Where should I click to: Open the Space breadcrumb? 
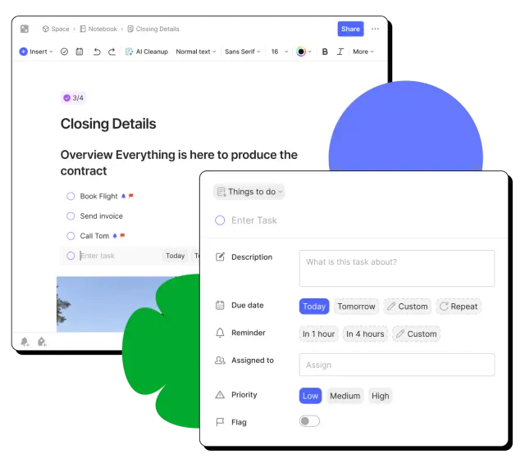click(x=56, y=29)
